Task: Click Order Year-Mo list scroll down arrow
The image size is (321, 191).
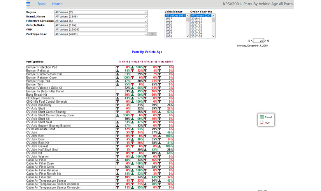Action: pos(213,36)
